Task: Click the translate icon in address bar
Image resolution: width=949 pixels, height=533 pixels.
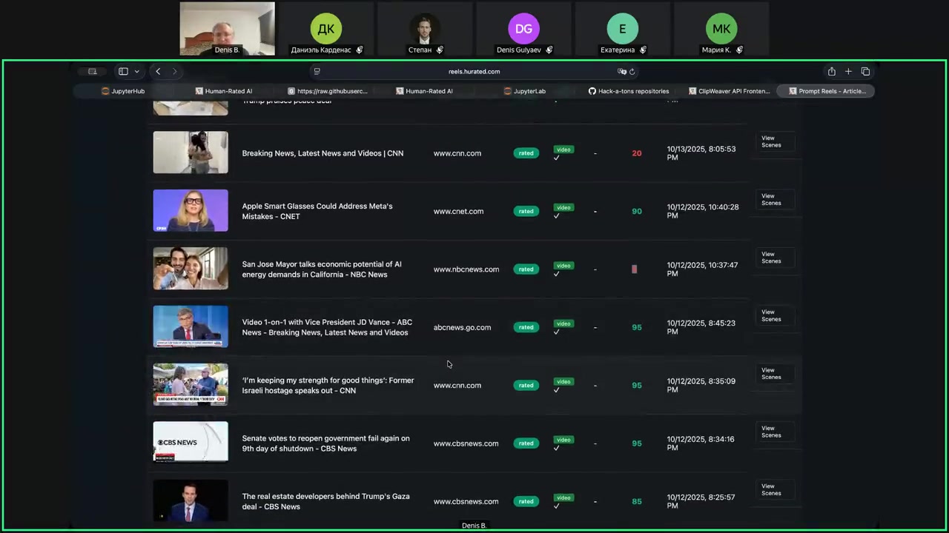Action: (621, 72)
